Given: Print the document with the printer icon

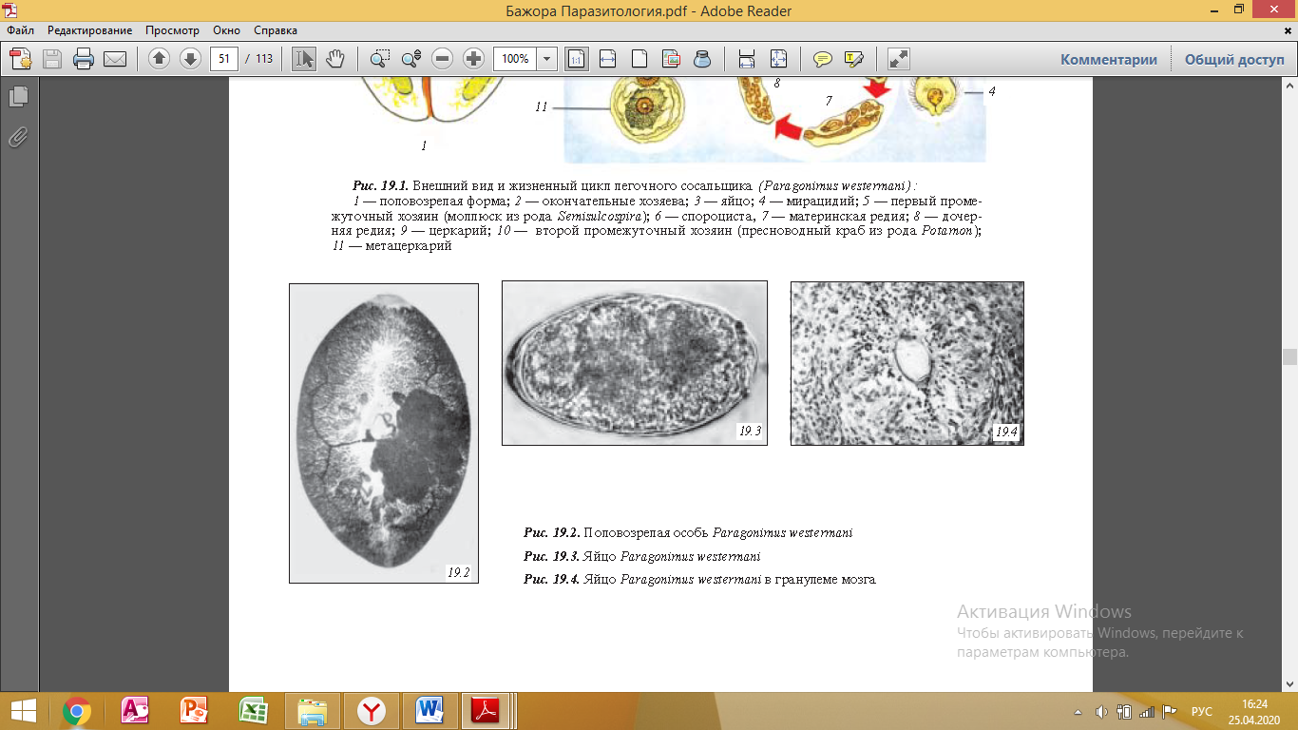Looking at the screenshot, I should (84, 59).
